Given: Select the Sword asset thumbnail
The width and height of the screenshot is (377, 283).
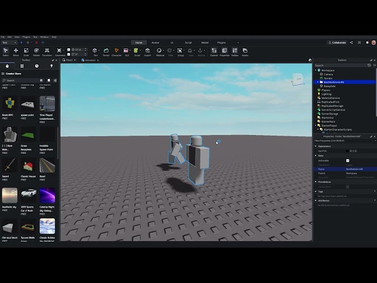Looking at the screenshot, I should click(9, 165).
